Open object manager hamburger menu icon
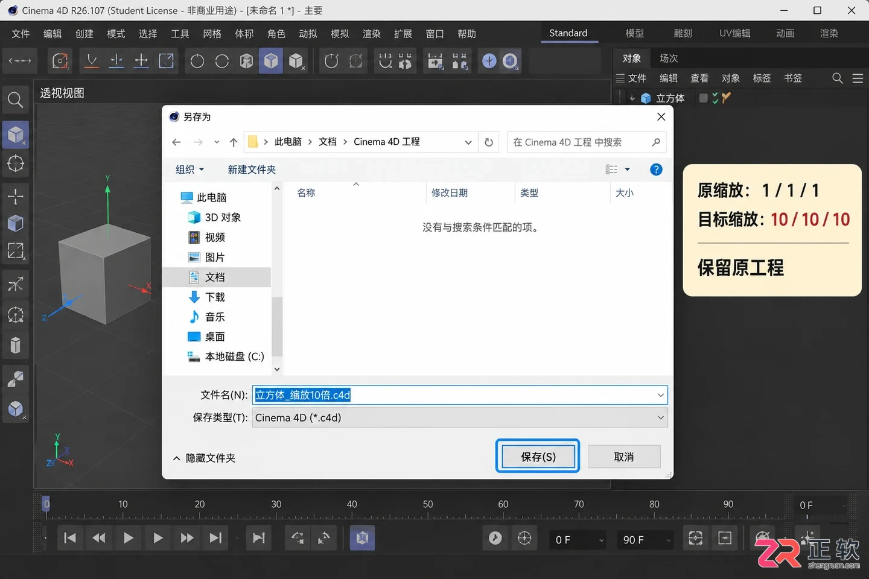This screenshot has width=869, height=579. tap(858, 78)
